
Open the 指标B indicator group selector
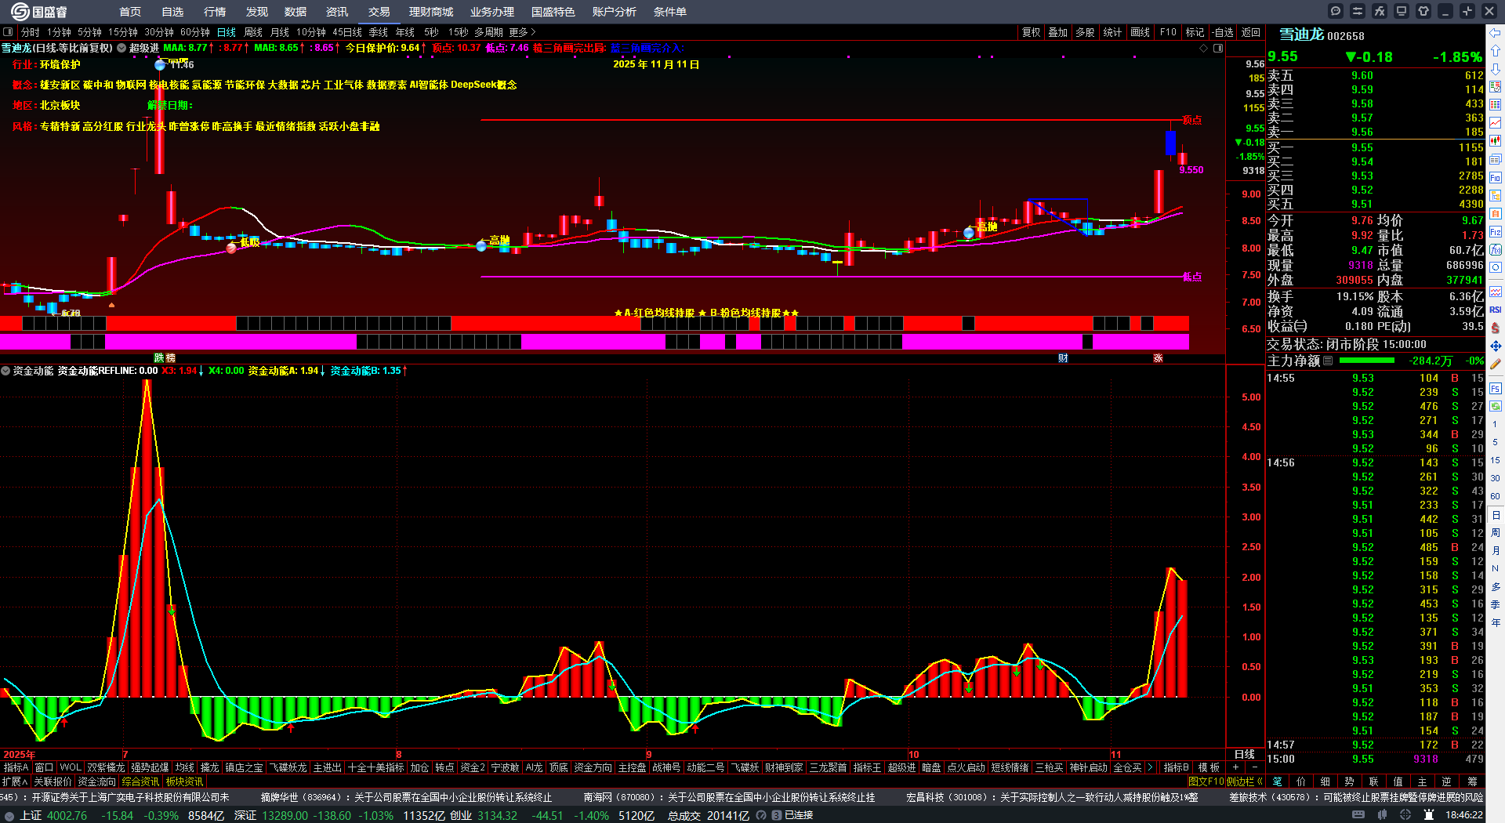coord(1176,767)
